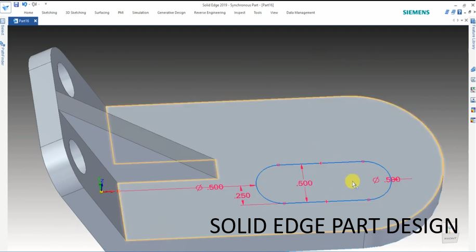Viewport: 476px width, 252px height.
Task: Click the Save floppy disk icon
Action: 17,4
